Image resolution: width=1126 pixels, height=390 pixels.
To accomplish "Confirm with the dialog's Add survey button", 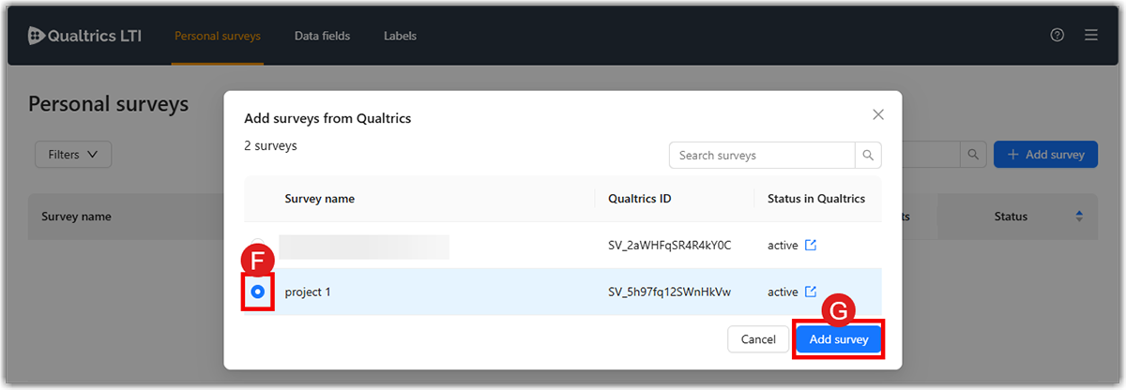I will coord(839,339).
